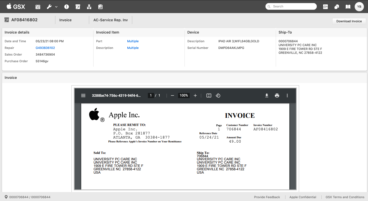The width and height of the screenshot is (368, 201).
Task: Toggle the PDF viewer sidebar hamburger menu
Action: click(83, 96)
